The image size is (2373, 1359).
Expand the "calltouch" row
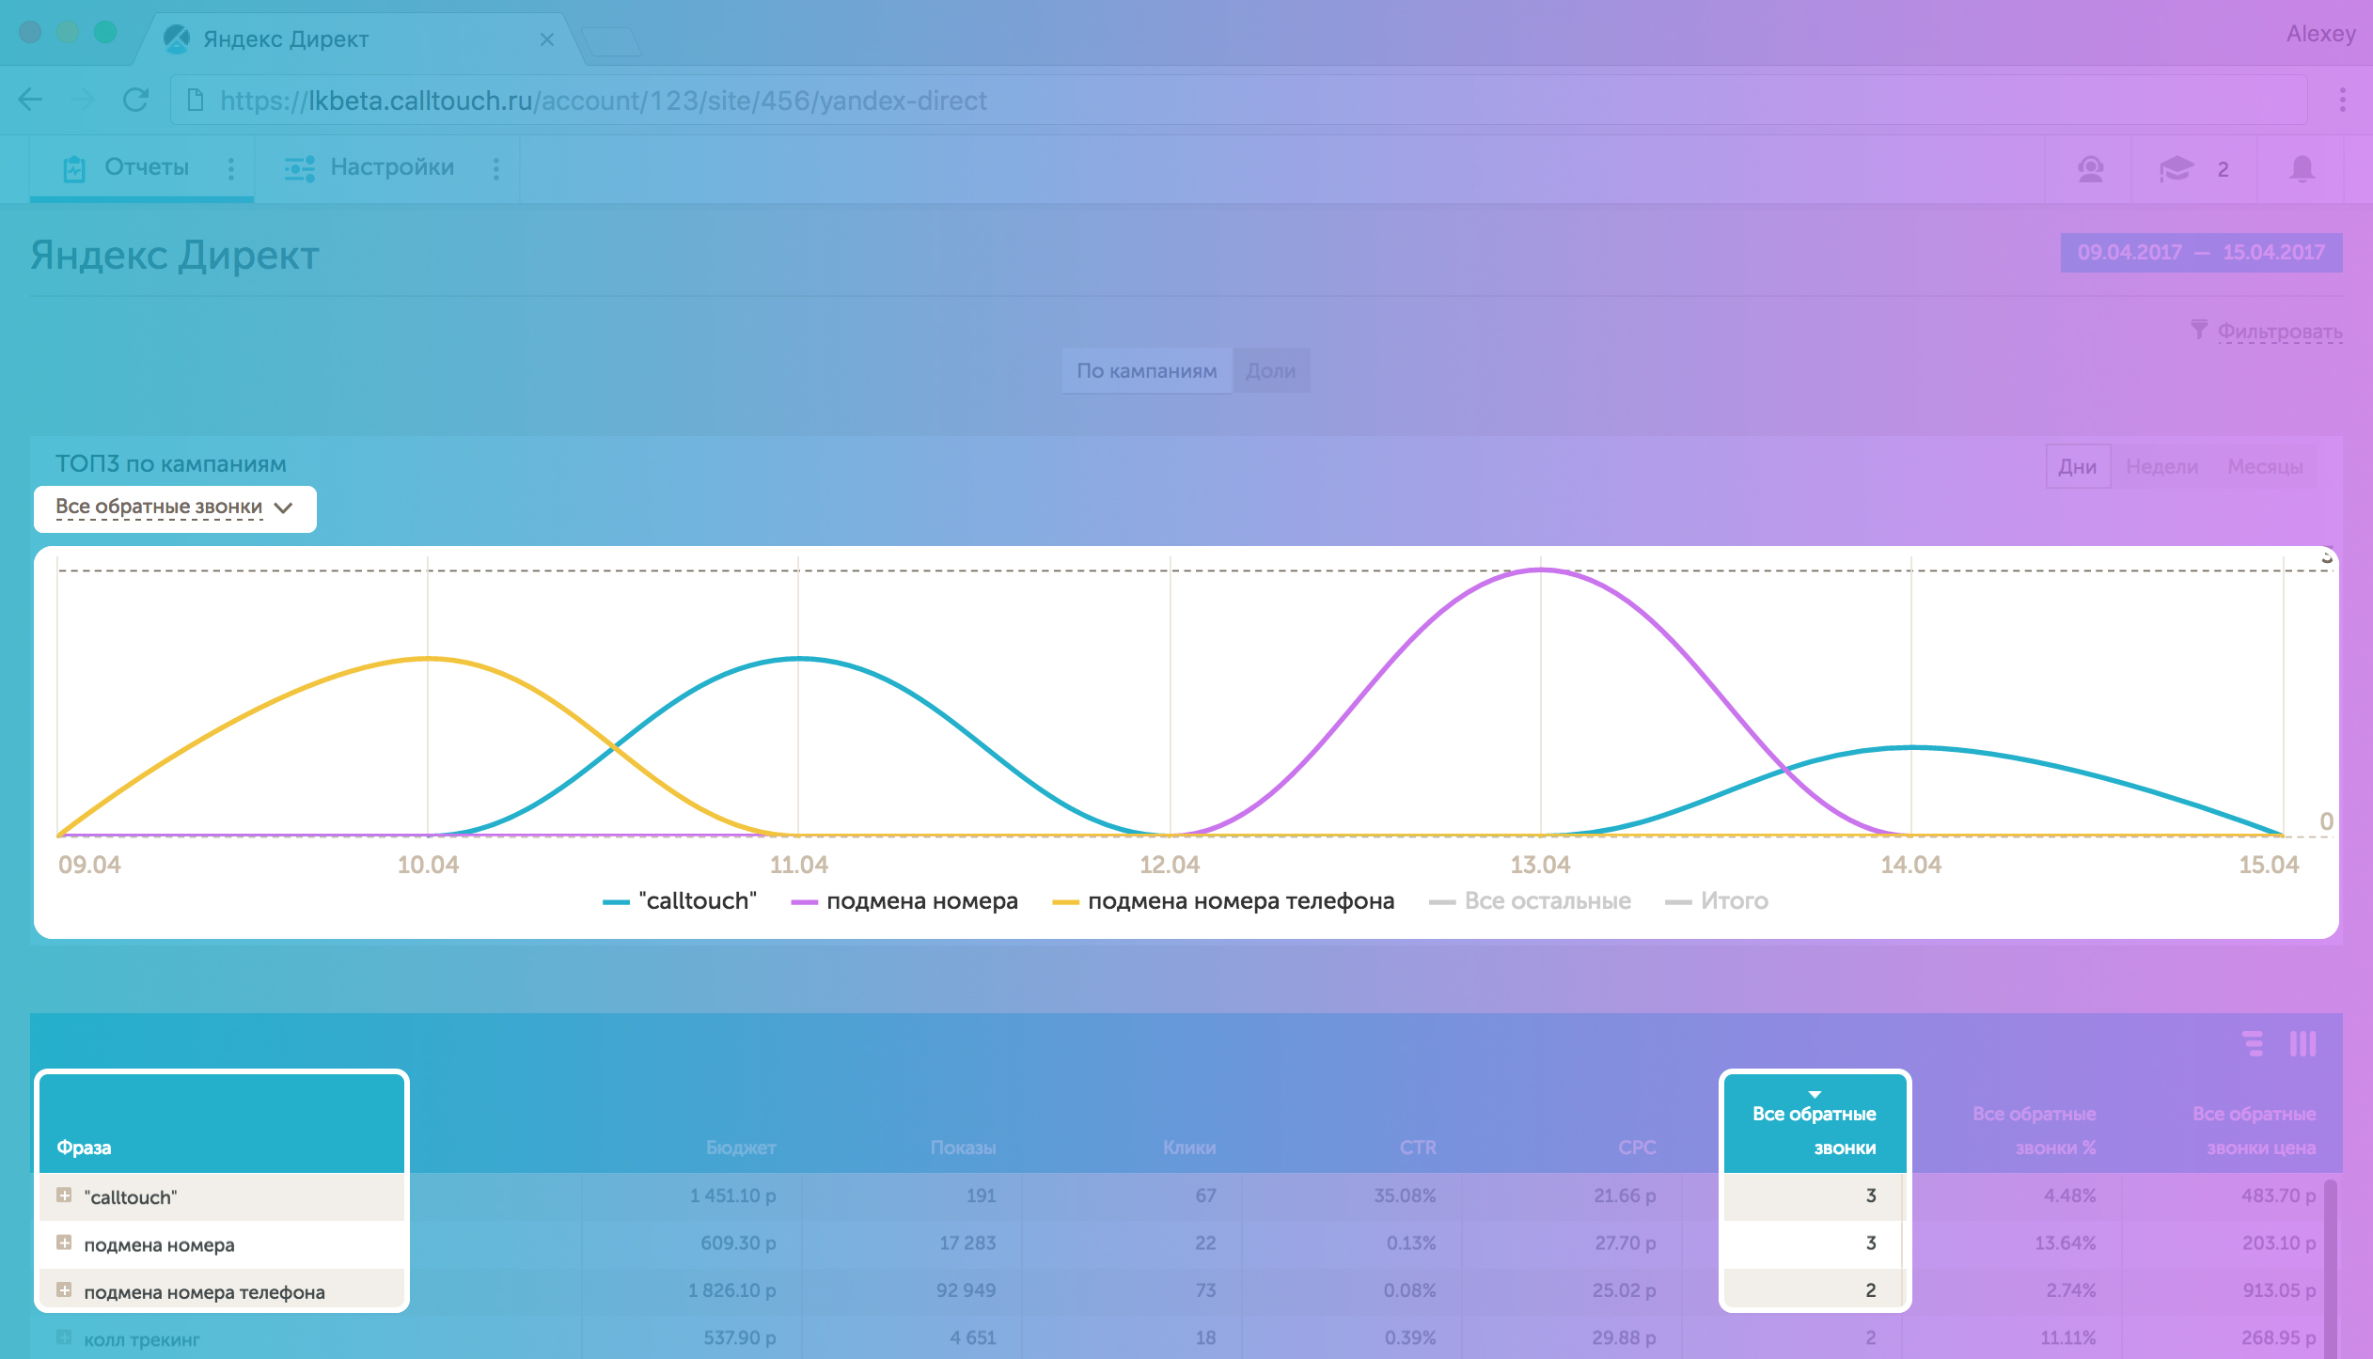click(64, 1195)
